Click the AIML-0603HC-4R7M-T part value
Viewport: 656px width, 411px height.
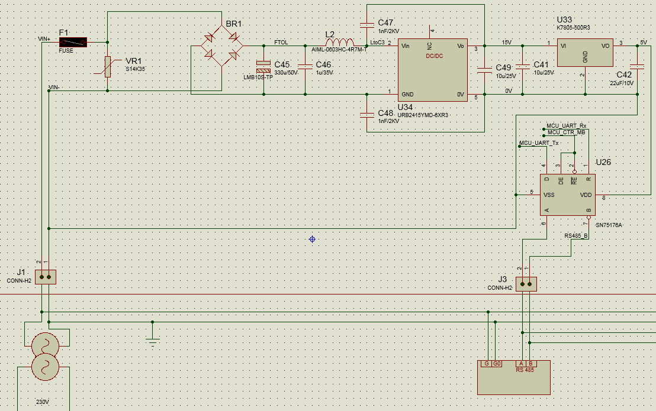coord(339,49)
